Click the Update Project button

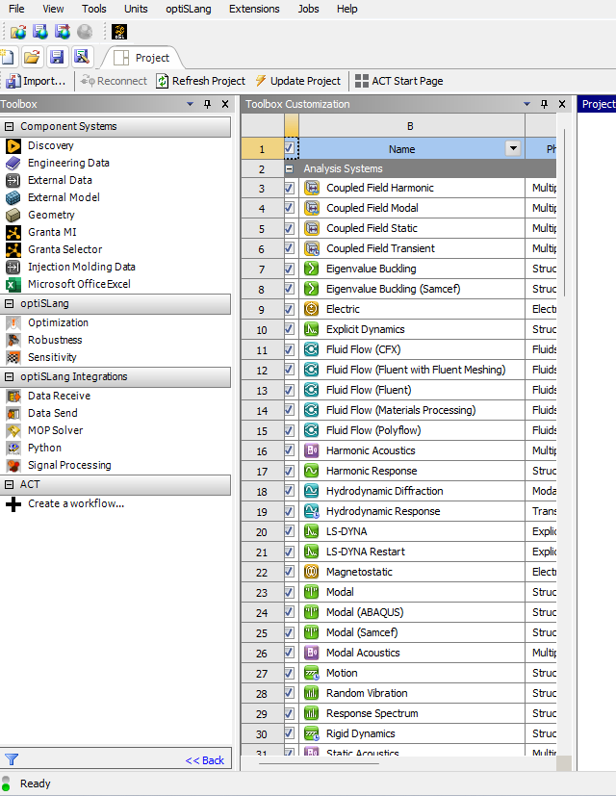tap(298, 81)
